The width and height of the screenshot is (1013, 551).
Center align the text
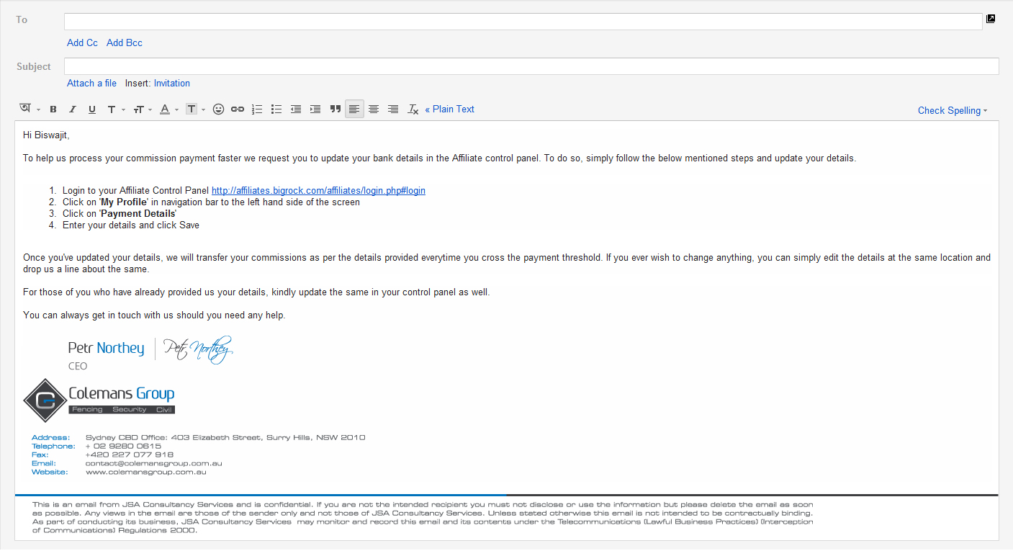(x=374, y=109)
